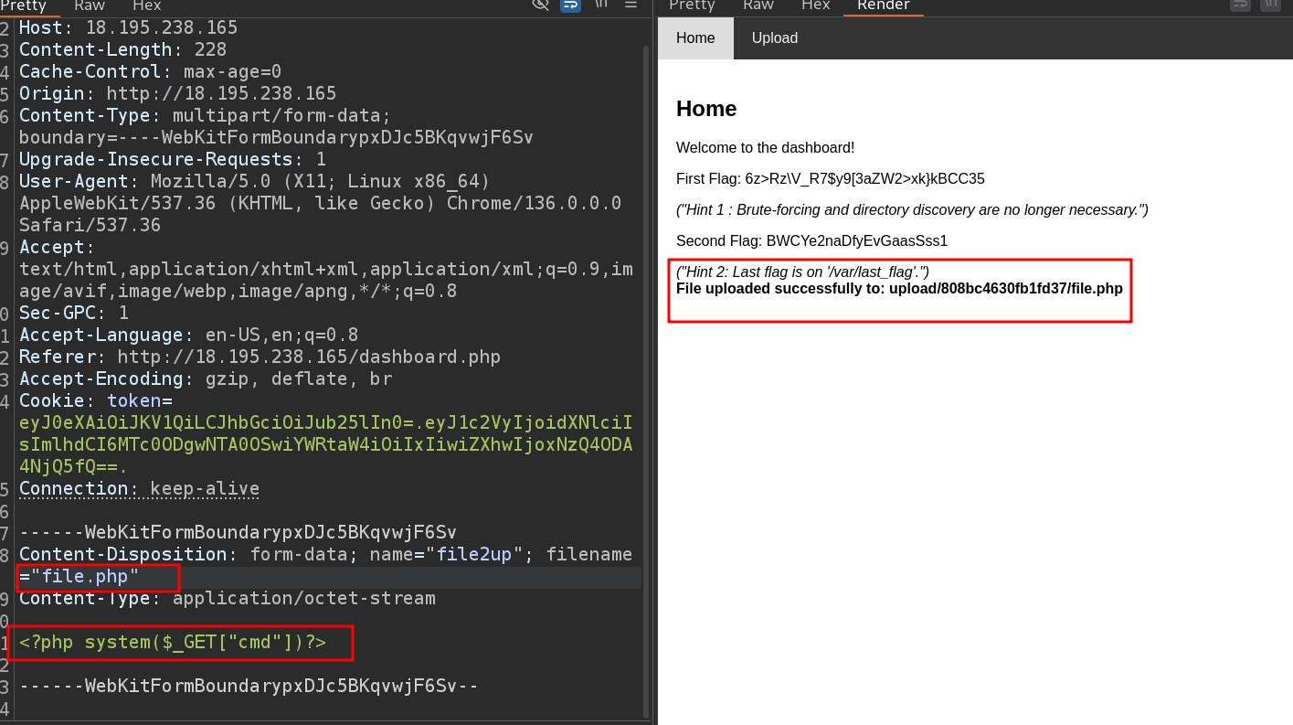Click the 'Hint 1' brute-forcing line

tap(912, 210)
